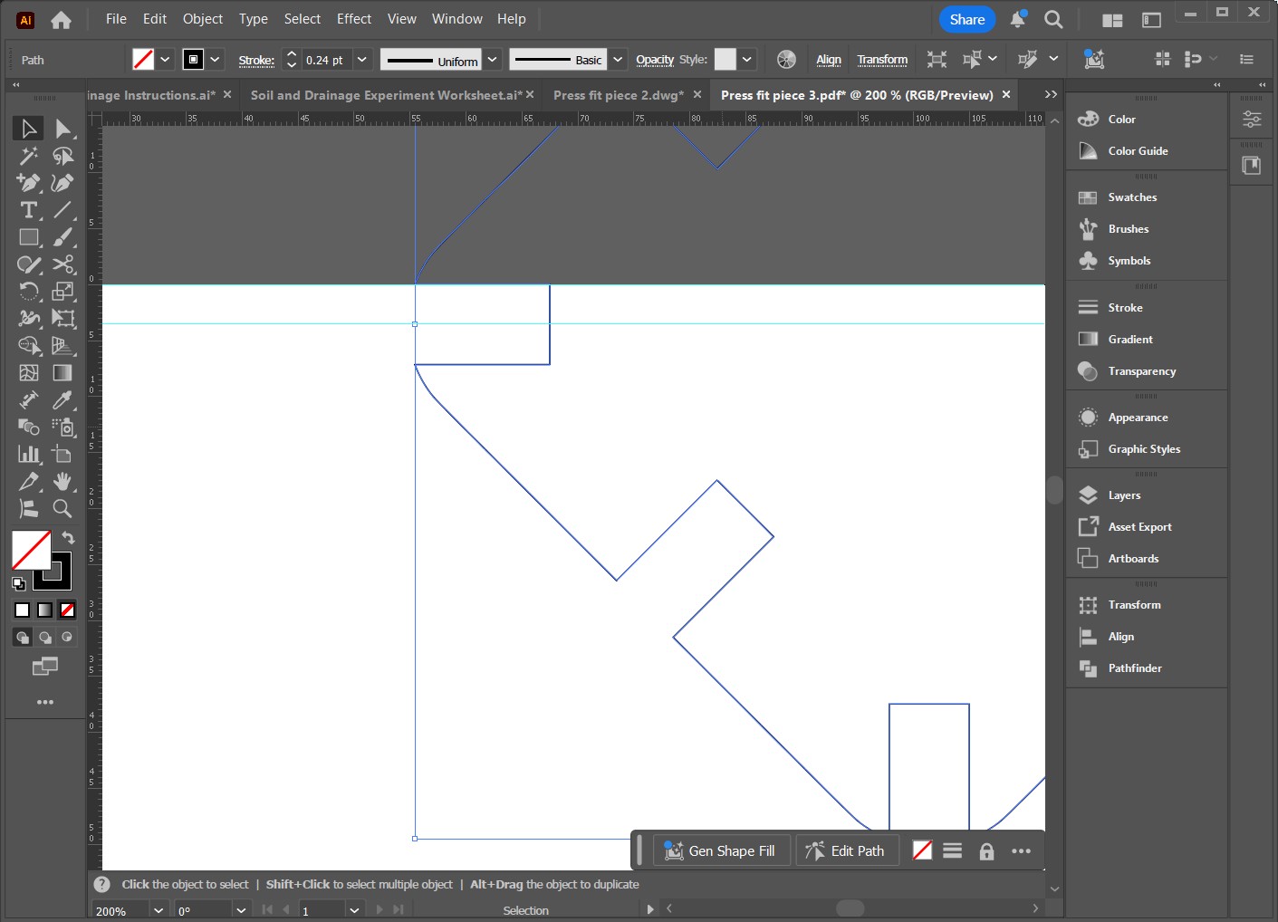Set paint mode to solid Color

[23, 610]
